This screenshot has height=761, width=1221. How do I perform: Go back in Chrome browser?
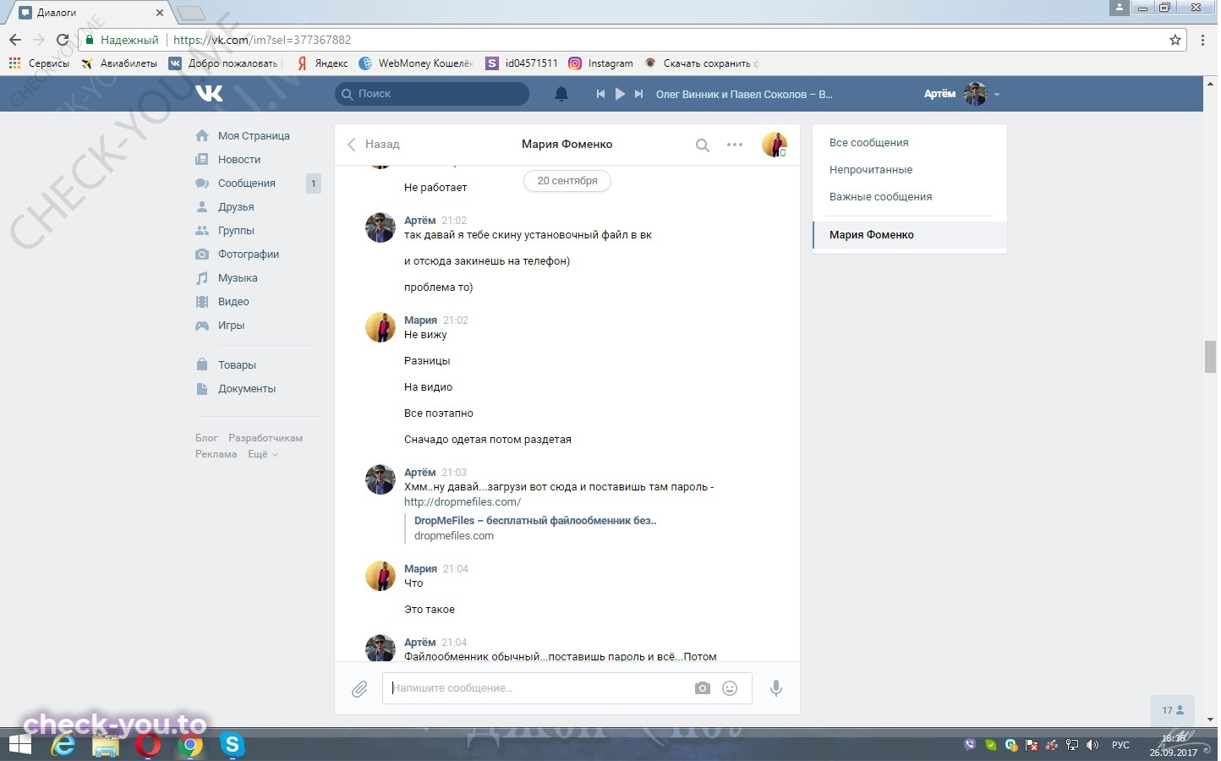pos(15,40)
